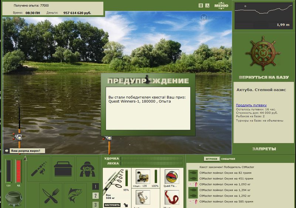Click the fish icon on the 1,394 кг row
296x208 pixels.
pos(193,190)
